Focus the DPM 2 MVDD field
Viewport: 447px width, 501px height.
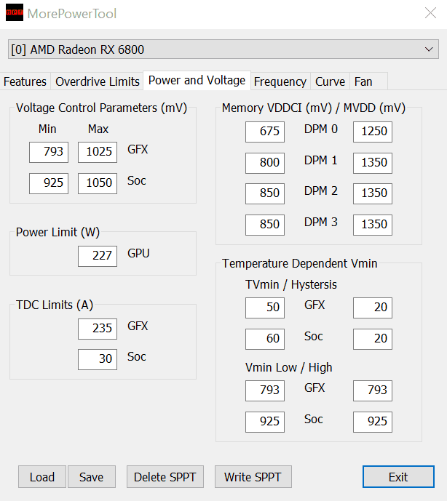click(373, 193)
